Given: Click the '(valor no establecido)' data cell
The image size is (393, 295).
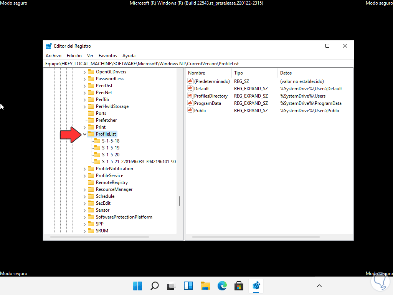Looking at the screenshot, I should pos(302,81).
